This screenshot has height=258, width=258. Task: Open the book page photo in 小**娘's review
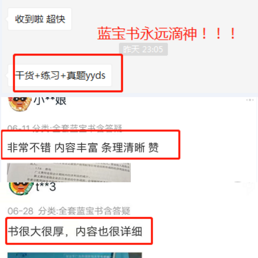[69, 173]
